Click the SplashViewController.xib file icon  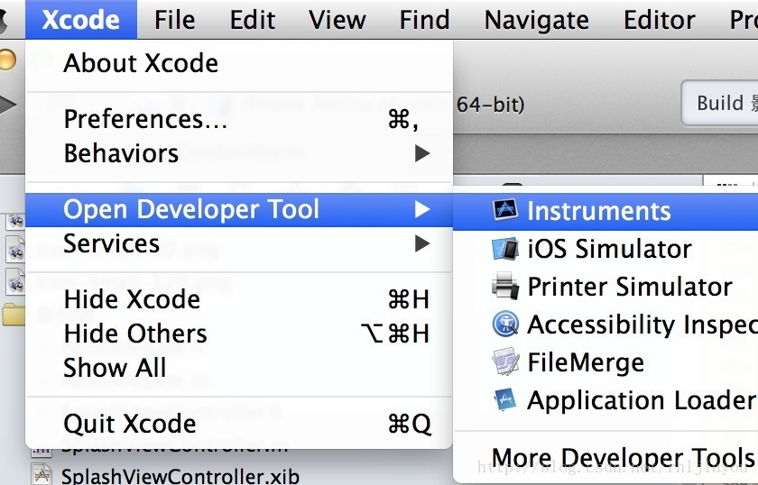pos(42,475)
